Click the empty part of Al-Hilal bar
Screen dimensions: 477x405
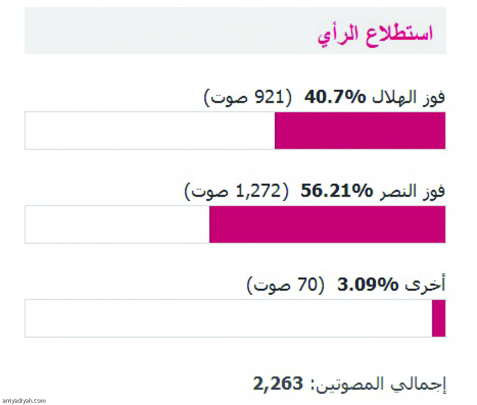pyautogui.click(x=150, y=131)
